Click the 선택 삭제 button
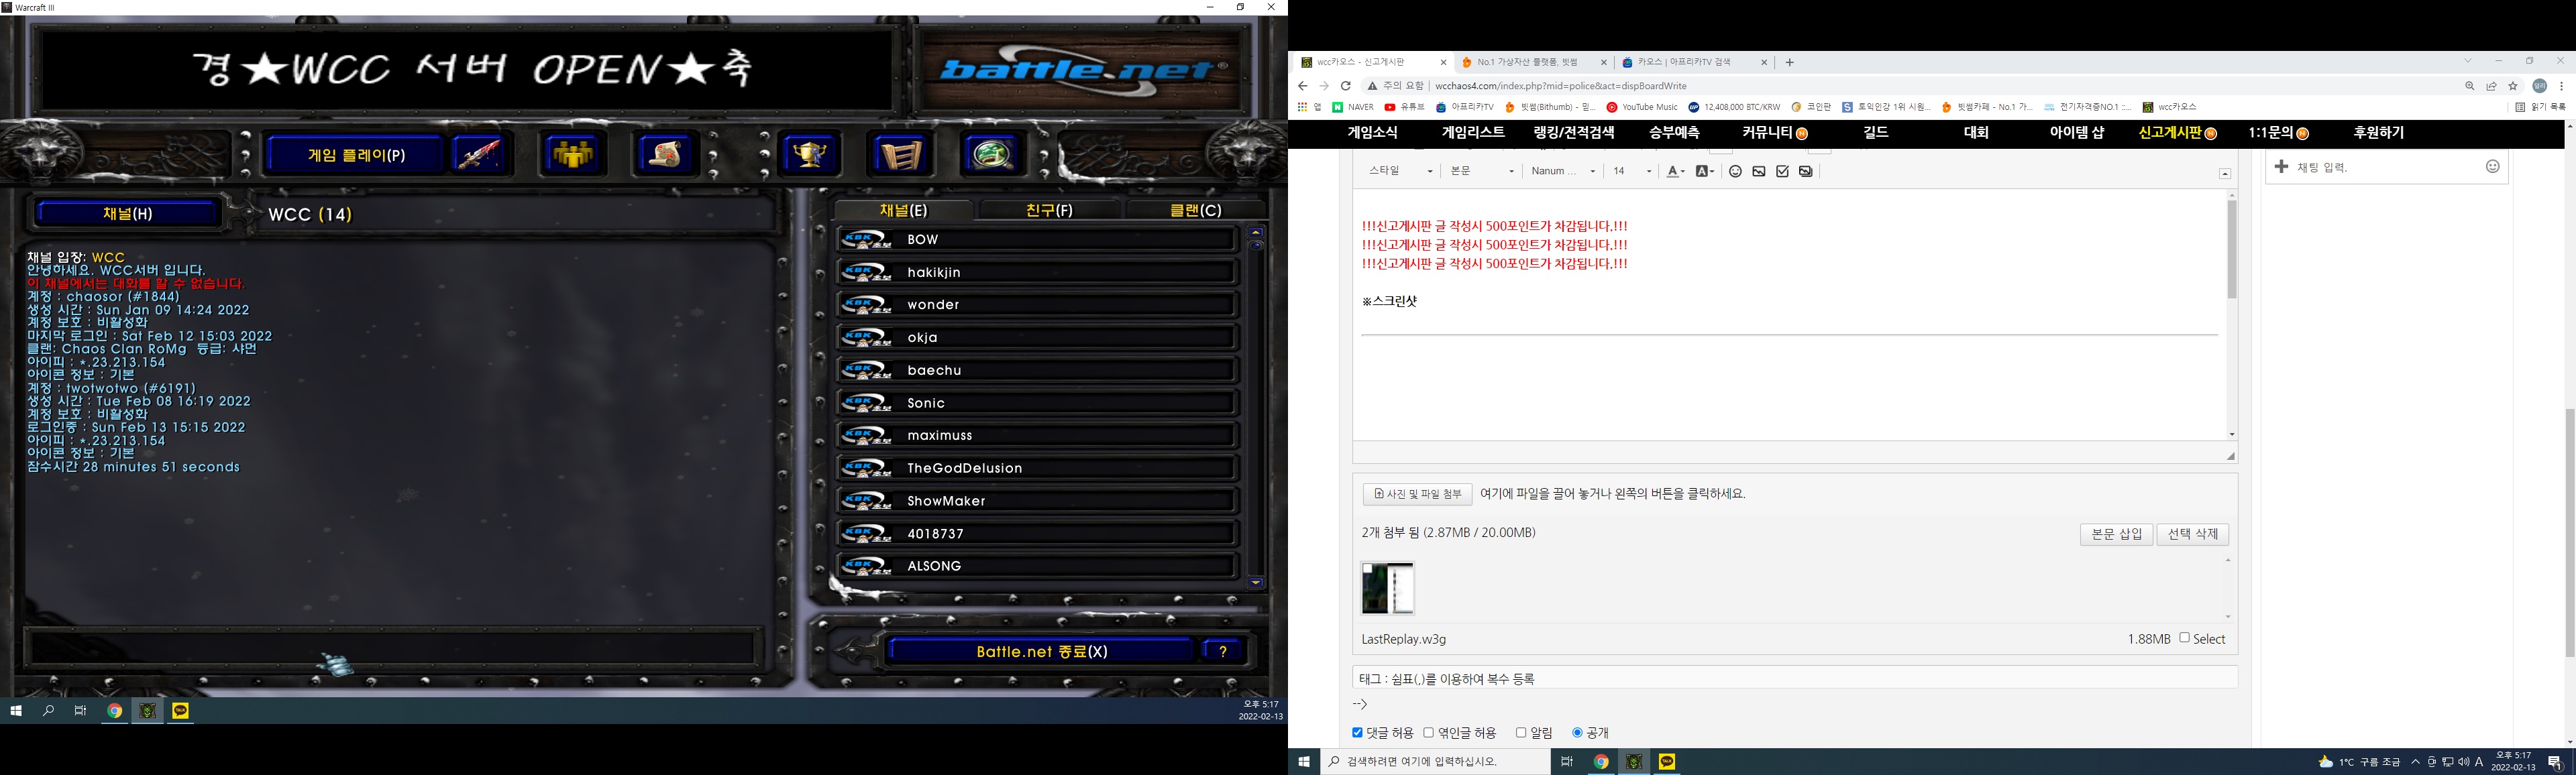This screenshot has width=2576, height=775. pyautogui.click(x=2192, y=534)
